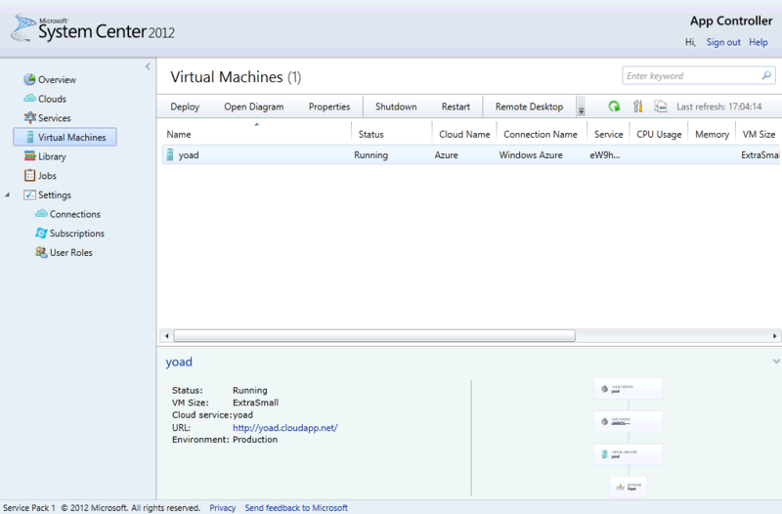The image size is (782, 514).
Task: Click the Subscriptions icon under Settings
Action: point(41,233)
